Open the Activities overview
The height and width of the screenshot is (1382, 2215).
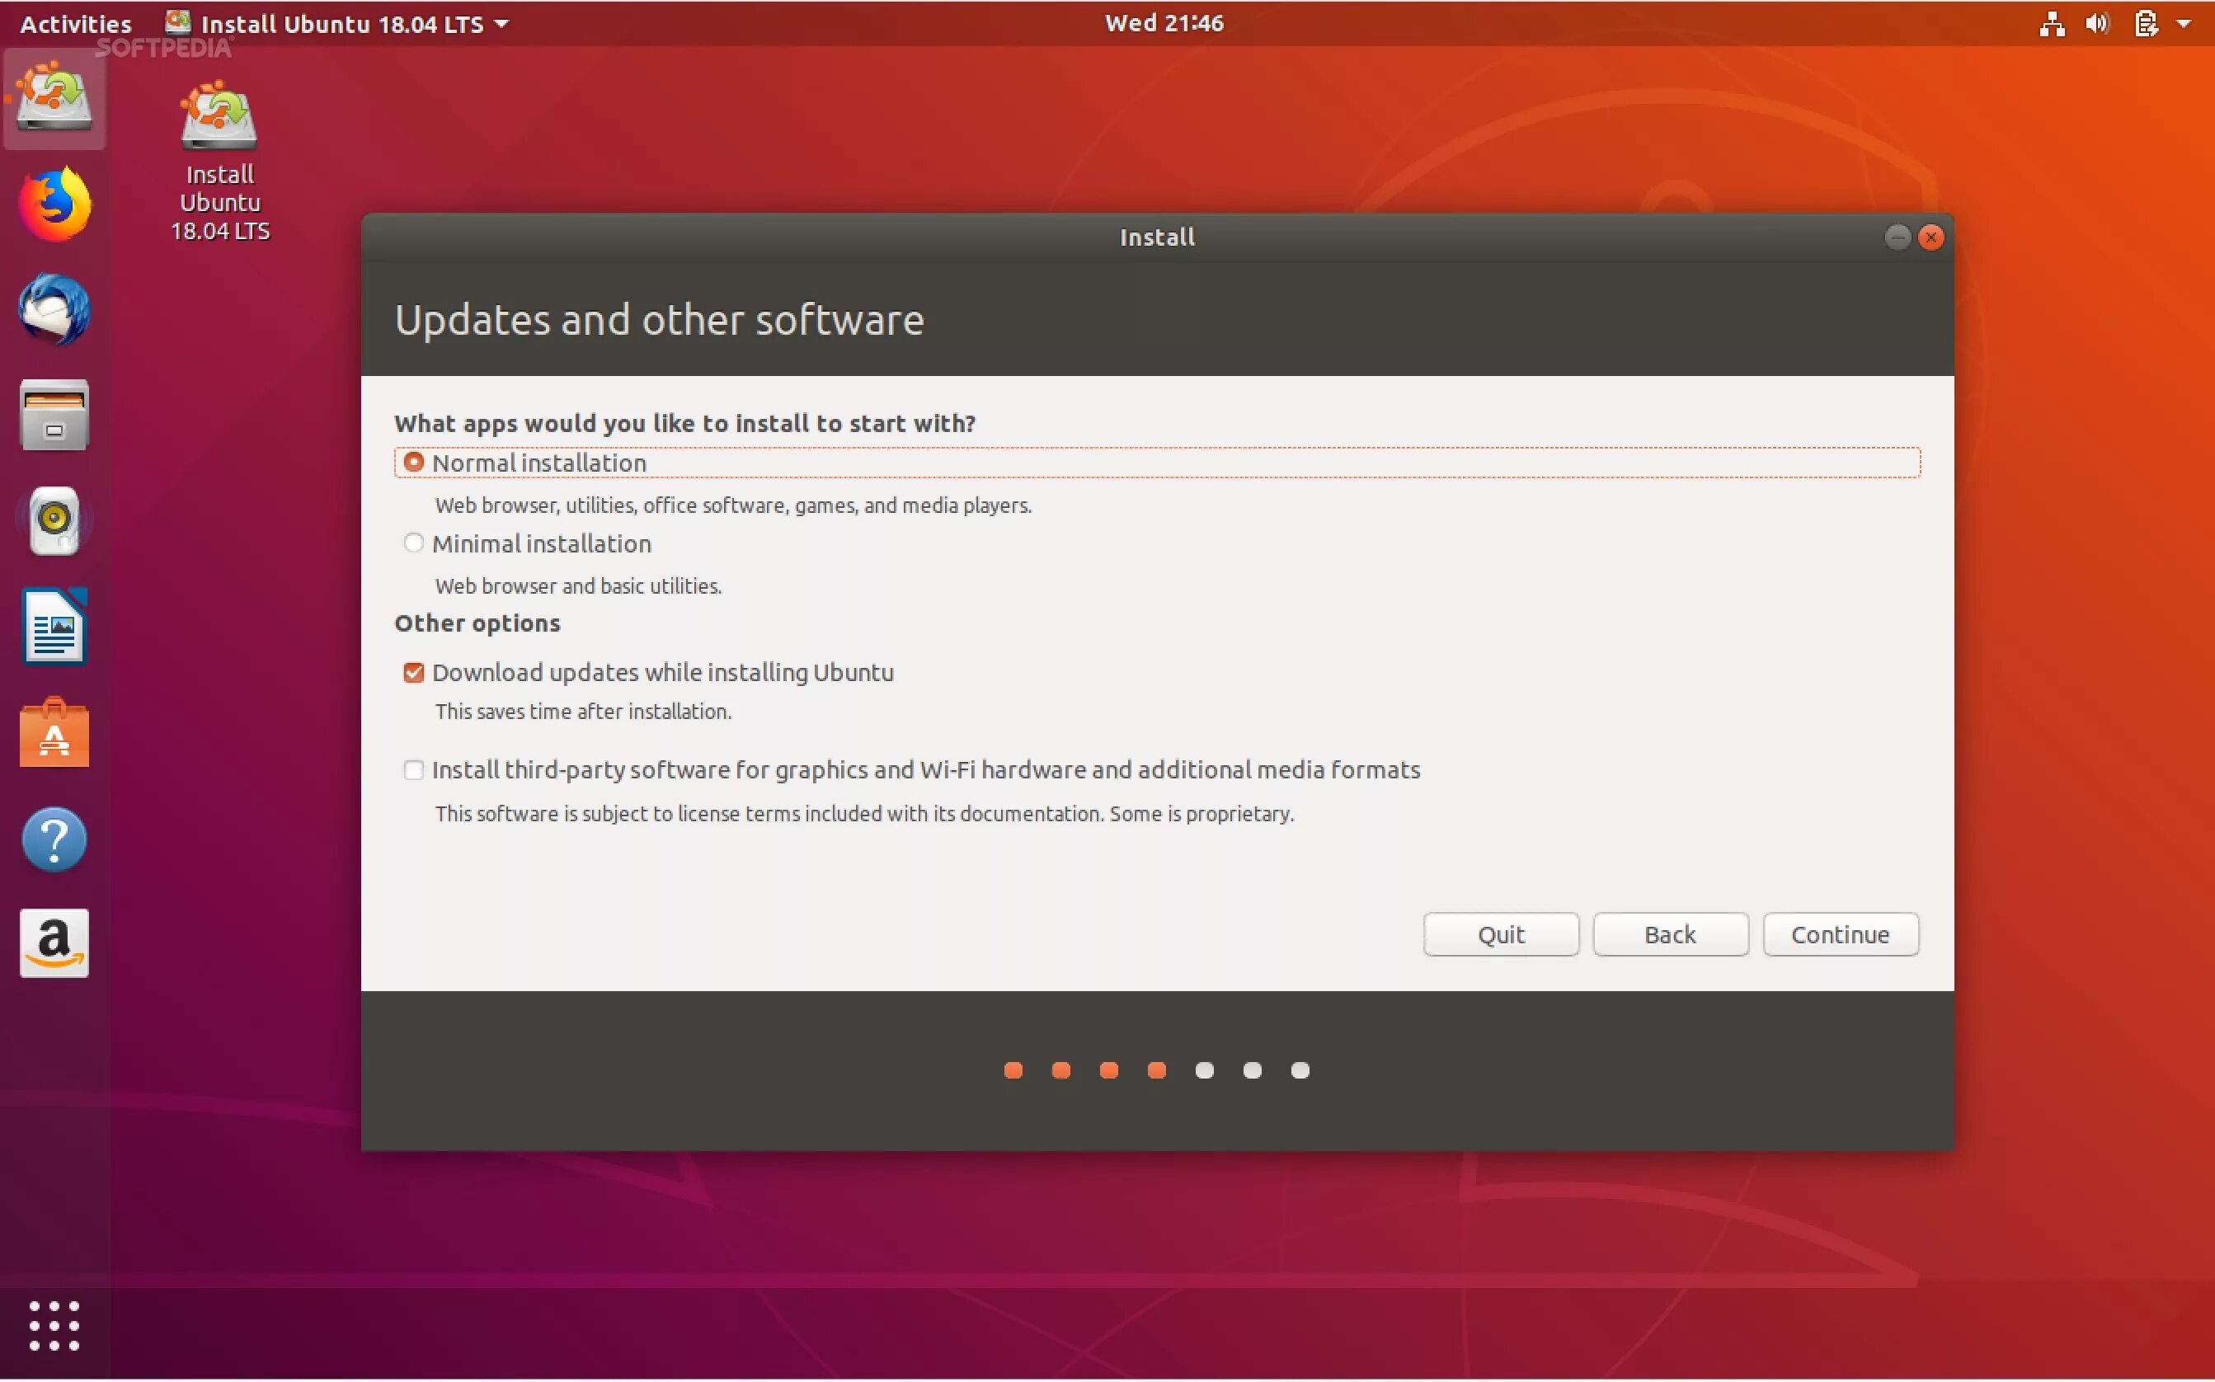75,23
